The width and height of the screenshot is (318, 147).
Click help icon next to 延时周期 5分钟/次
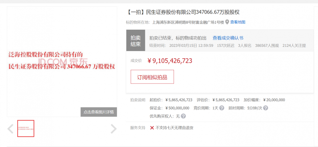pos(266,108)
